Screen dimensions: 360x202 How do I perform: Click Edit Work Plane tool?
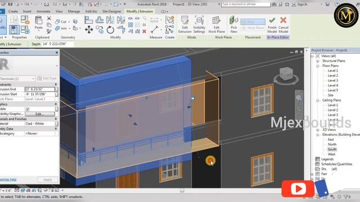[x=216, y=25]
